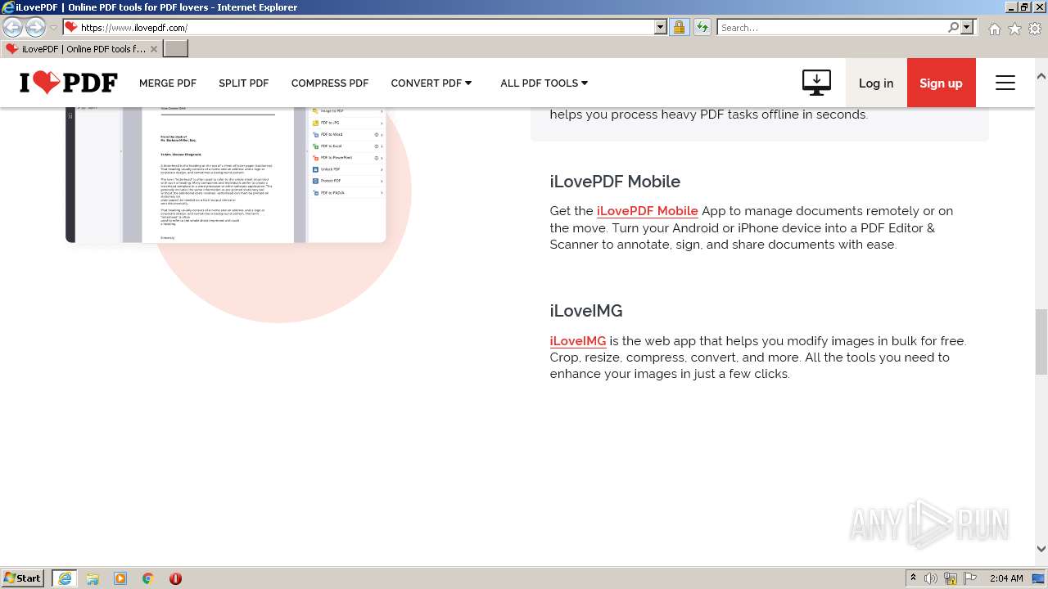Open the browser Home icon
Viewport: 1048px width, 589px height.
[994, 28]
